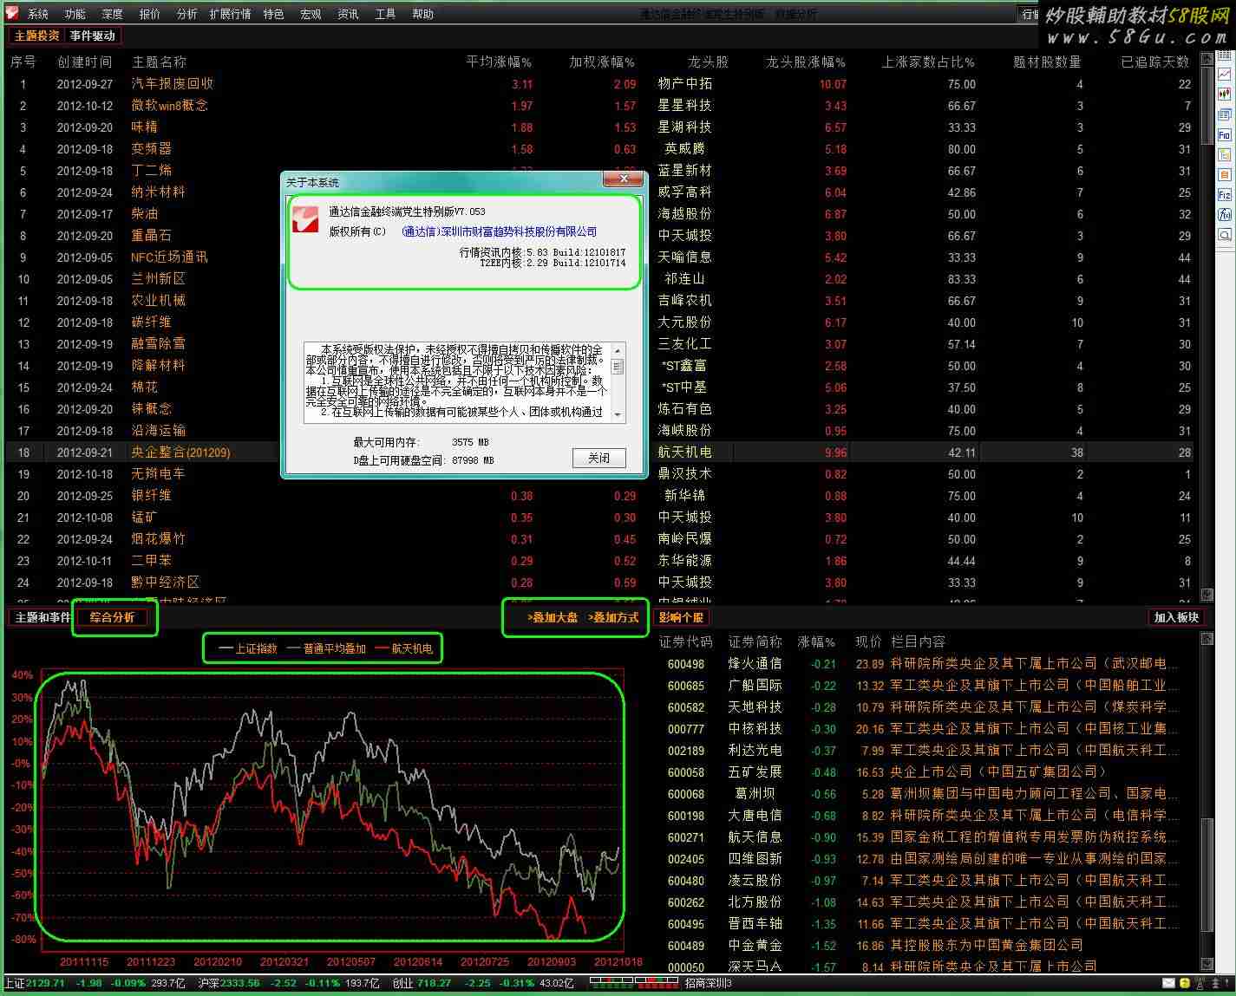Screen dimensions: 1236x996
Task: Select stock 600498 烽火通信 in the list
Action: point(925,663)
